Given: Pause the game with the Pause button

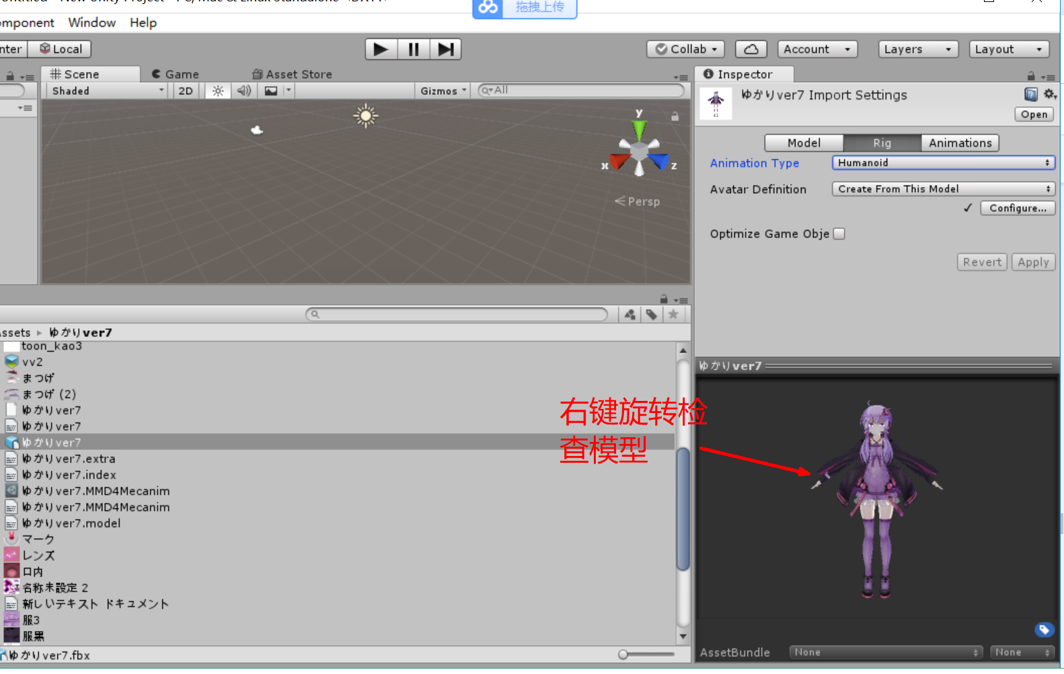Looking at the screenshot, I should 413,49.
